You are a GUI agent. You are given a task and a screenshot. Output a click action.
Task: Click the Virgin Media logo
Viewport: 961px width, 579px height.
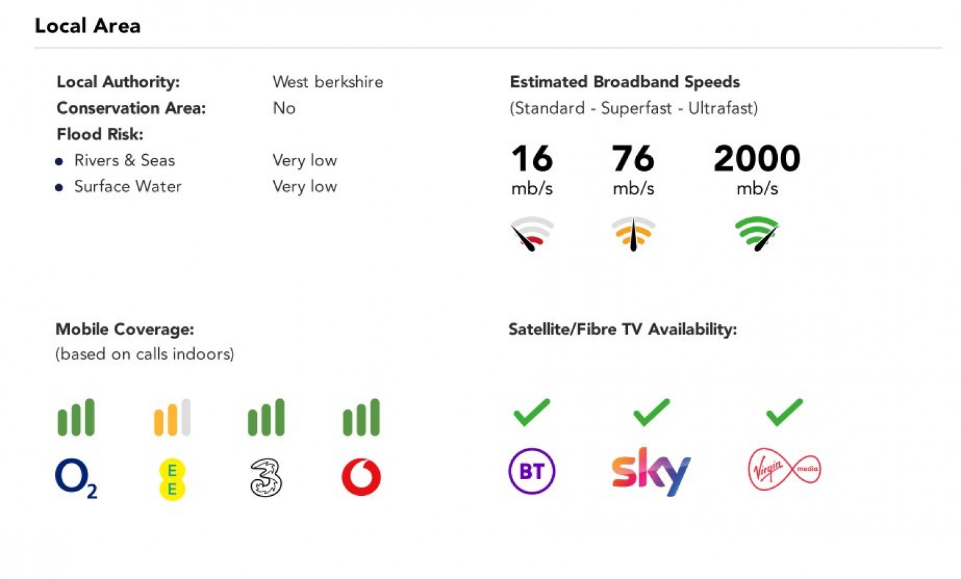click(x=784, y=470)
